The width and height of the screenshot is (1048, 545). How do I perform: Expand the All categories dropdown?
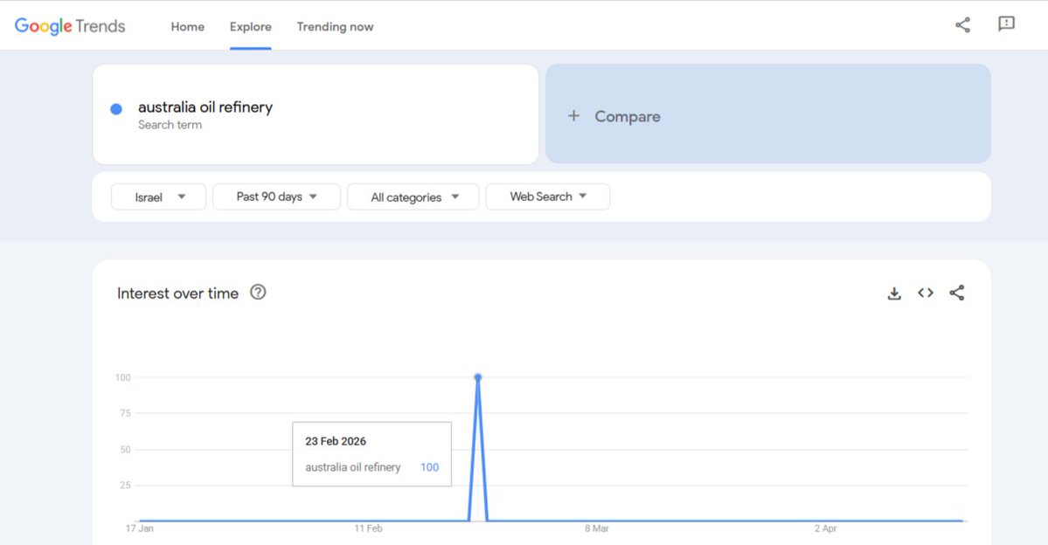413,197
